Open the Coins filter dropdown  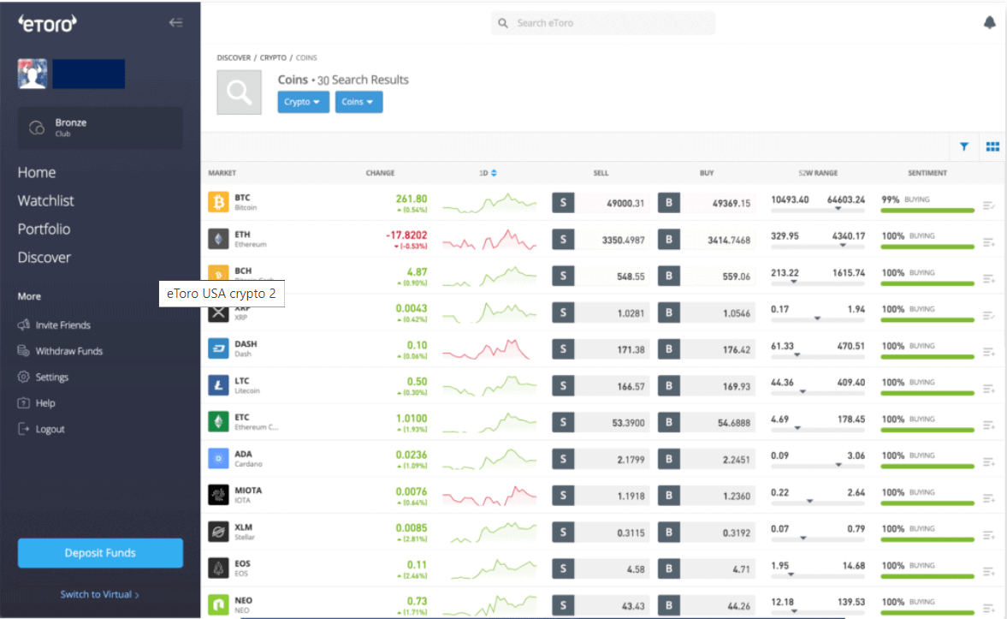[358, 101]
